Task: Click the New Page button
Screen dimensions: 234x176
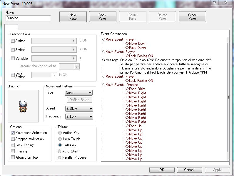Action: point(73,17)
